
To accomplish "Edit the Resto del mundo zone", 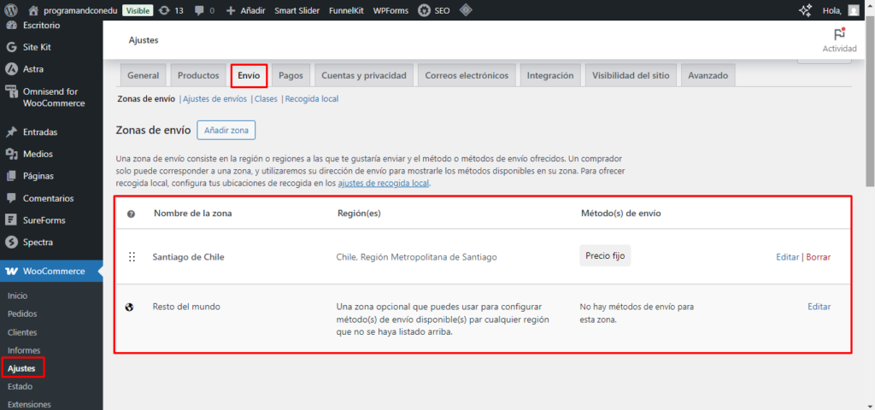I will pyautogui.click(x=819, y=307).
